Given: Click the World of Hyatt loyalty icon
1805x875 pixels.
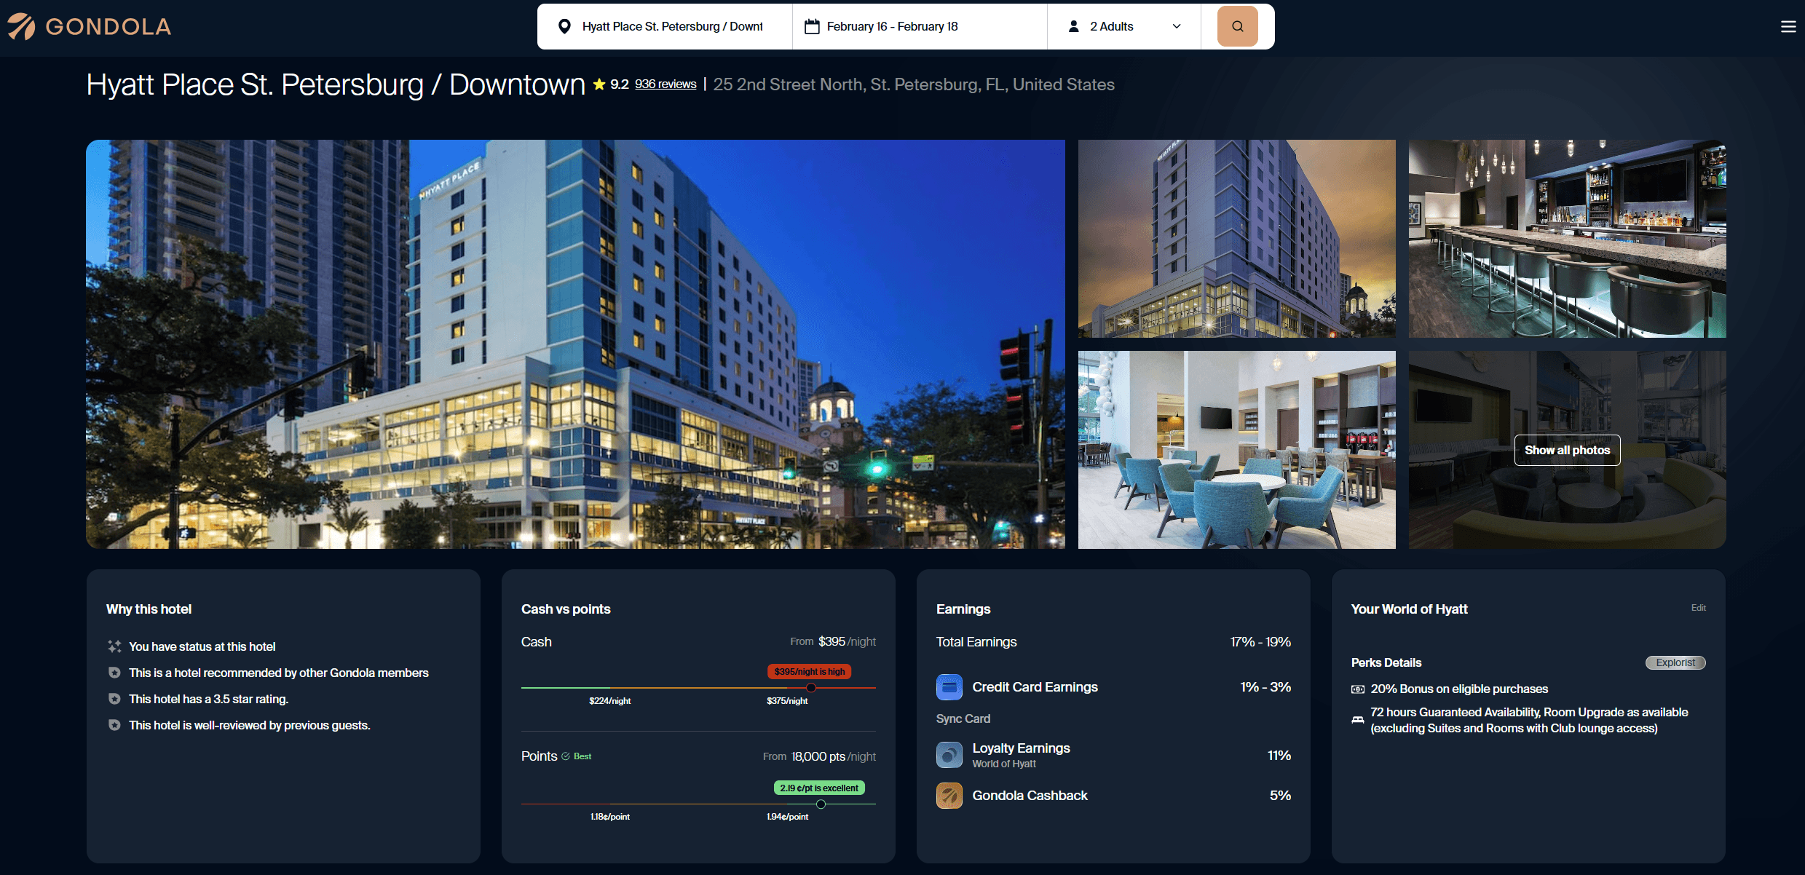Looking at the screenshot, I should point(949,755).
